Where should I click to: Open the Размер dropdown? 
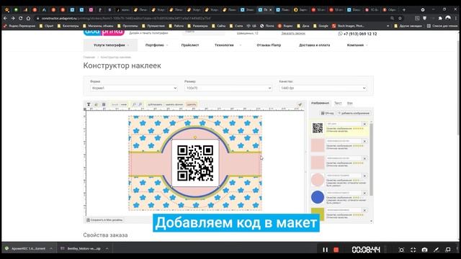pos(228,88)
